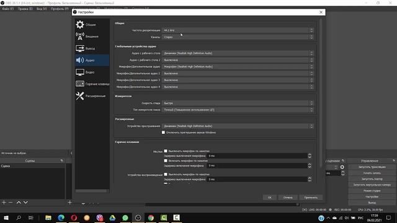Click Mic/Aux mute delay stepper arrows
This screenshot has height=223, width=397.
(x=310, y=155)
